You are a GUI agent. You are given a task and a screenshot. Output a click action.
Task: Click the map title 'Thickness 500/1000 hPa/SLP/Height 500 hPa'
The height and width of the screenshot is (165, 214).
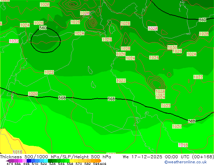pos(55,157)
